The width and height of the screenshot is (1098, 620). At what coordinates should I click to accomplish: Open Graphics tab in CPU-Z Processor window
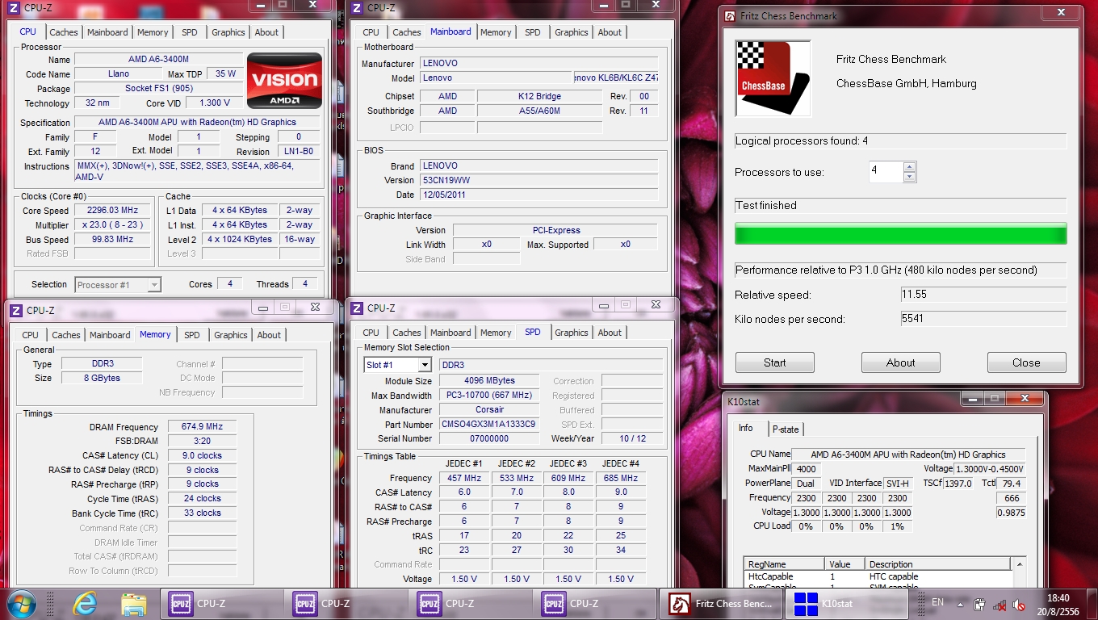click(x=228, y=32)
